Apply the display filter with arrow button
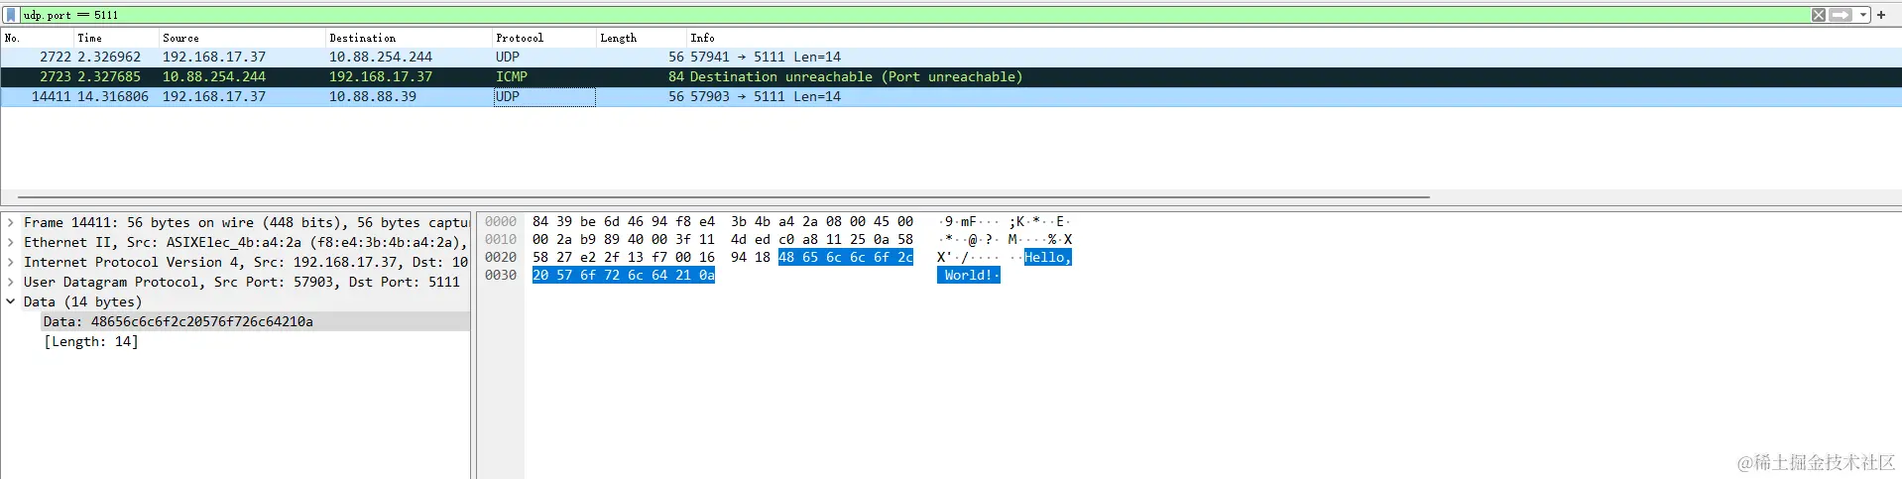The width and height of the screenshot is (1902, 479). [1841, 15]
